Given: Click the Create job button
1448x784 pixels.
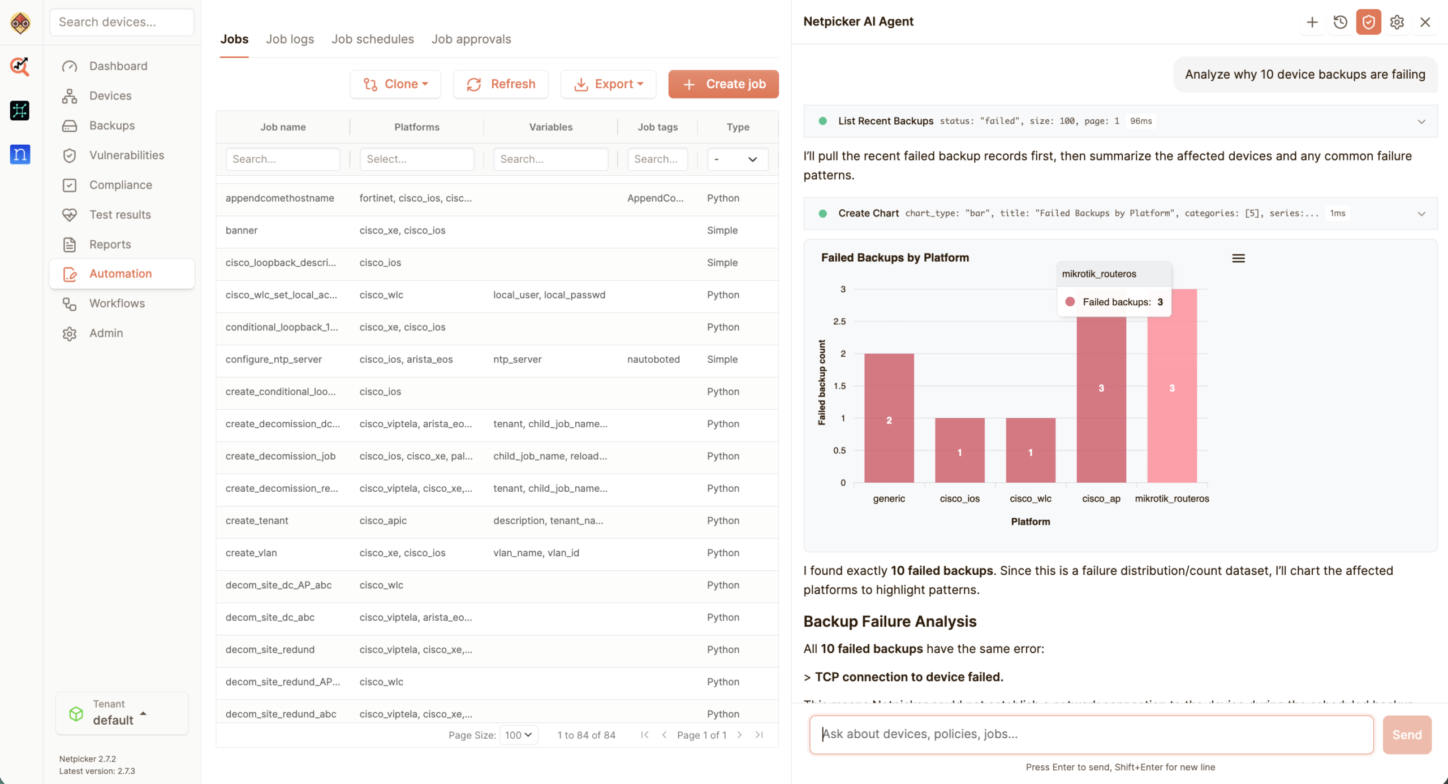Looking at the screenshot, I should pyautogui.click(x=723, y=84).
